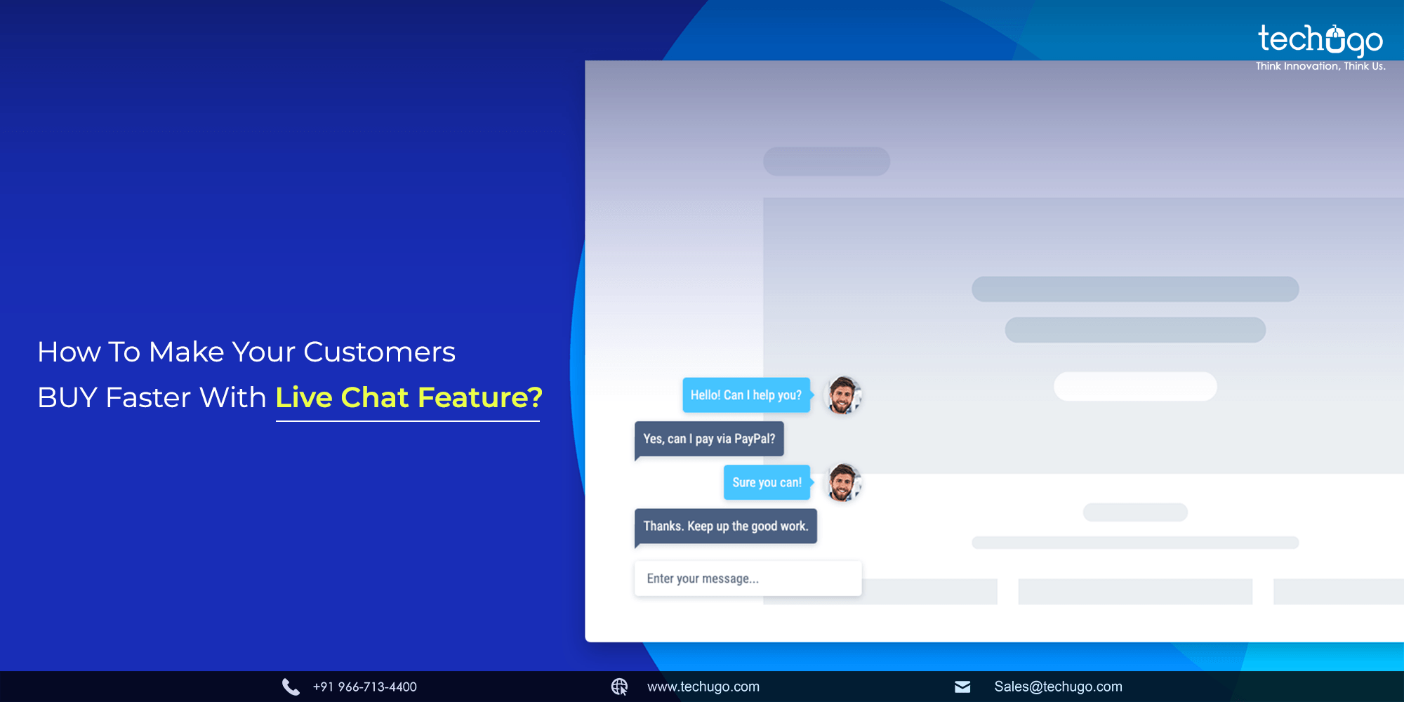Image resolution: width=1404 pixels, height=702 pixels.
Task: Visit the www.techugo.com website link
Action: (702, 687)
